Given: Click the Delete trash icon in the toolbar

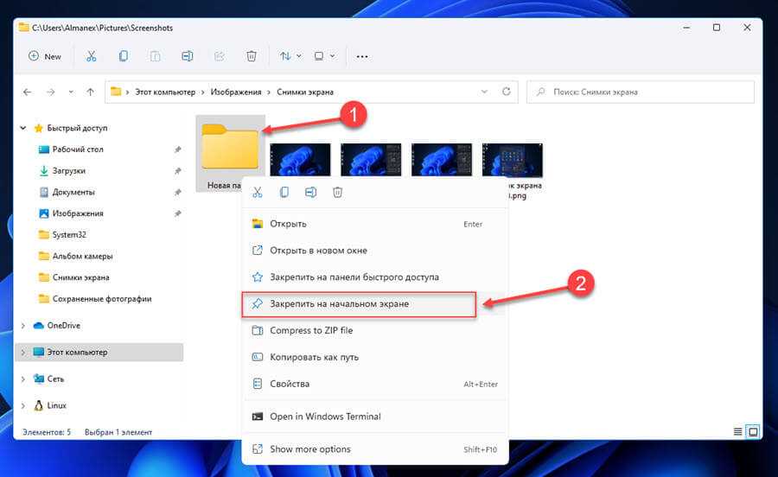Looking at the screenshot, I should (252, 56).
